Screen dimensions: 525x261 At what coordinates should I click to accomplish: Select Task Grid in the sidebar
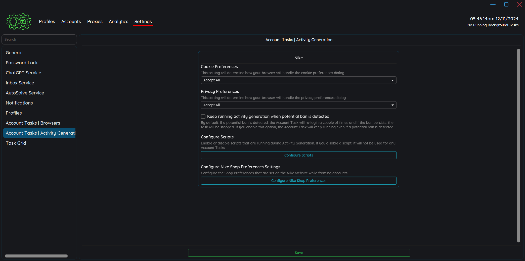pos(16,143)
